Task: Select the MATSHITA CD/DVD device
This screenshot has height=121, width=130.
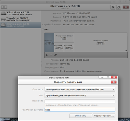Action: (x=20, y=19)
